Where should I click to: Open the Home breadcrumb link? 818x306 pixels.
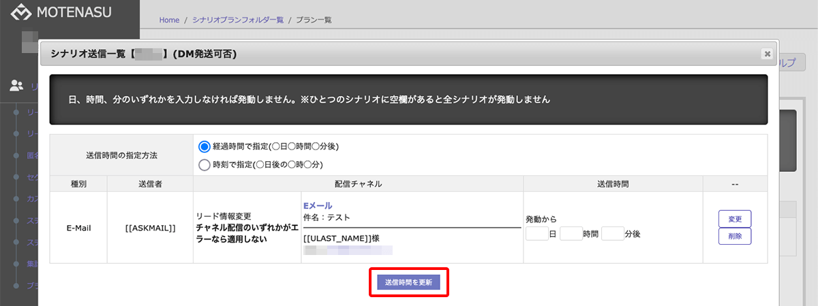[x=169, y=20]
